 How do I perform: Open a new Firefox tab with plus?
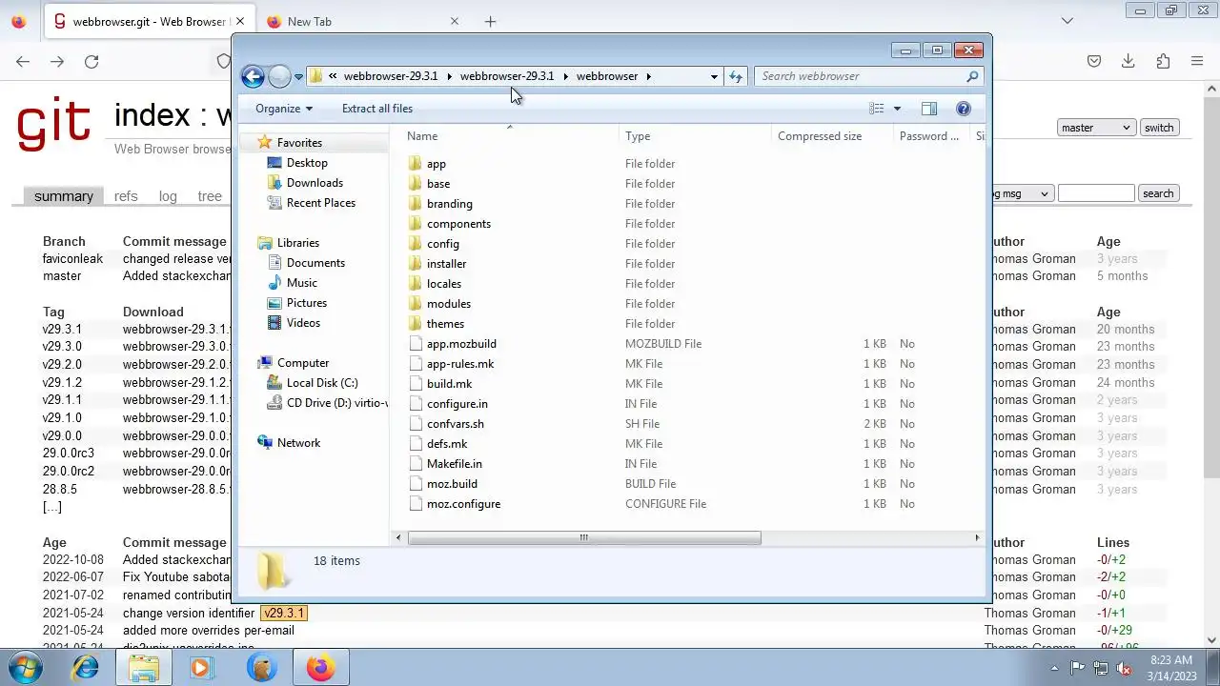pos(490,21)
